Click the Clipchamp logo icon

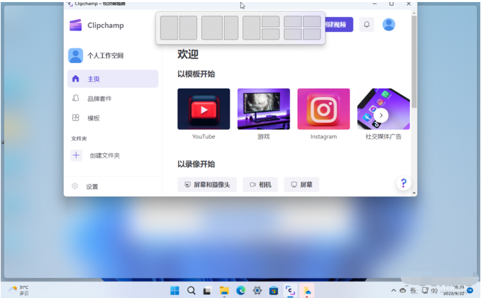(x=75, y=25)
